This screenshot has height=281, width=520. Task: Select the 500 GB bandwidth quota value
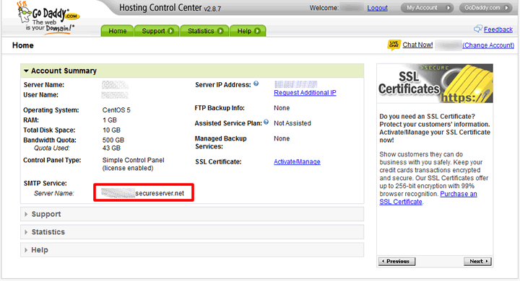point(113,140)
